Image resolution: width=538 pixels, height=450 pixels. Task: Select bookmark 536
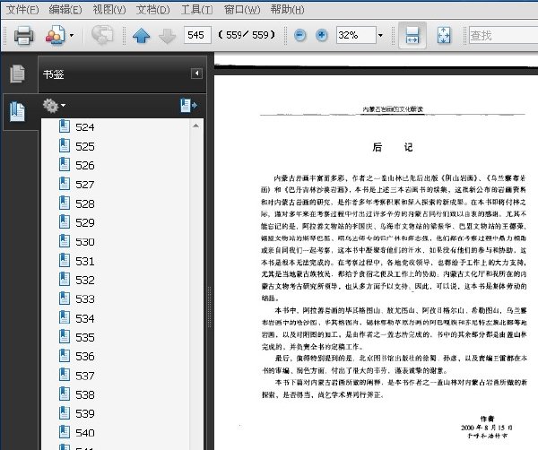85,357
